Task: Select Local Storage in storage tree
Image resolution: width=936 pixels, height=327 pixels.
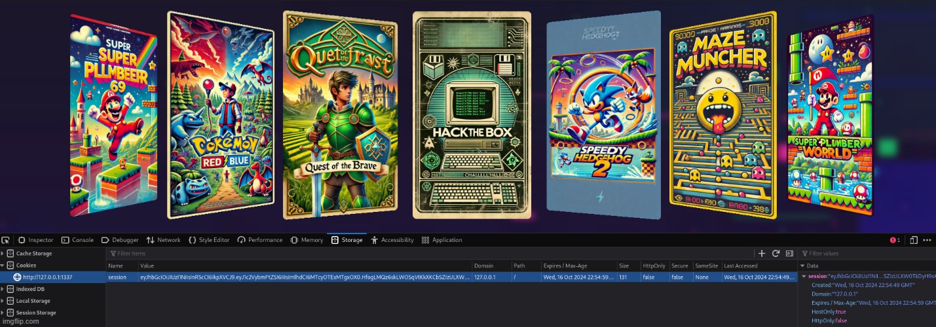Action: coord(33,301)
